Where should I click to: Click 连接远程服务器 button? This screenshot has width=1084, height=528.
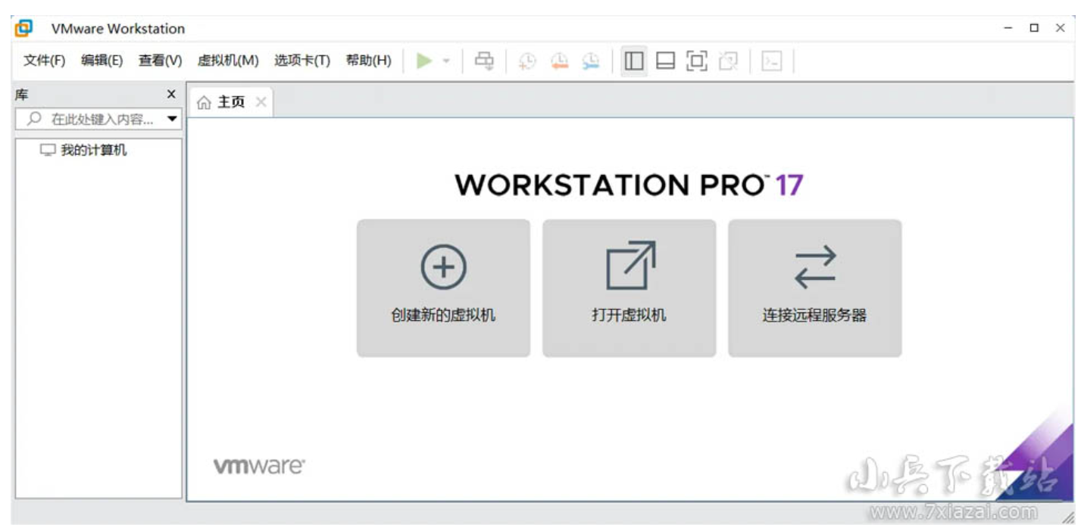pos(814,288)
